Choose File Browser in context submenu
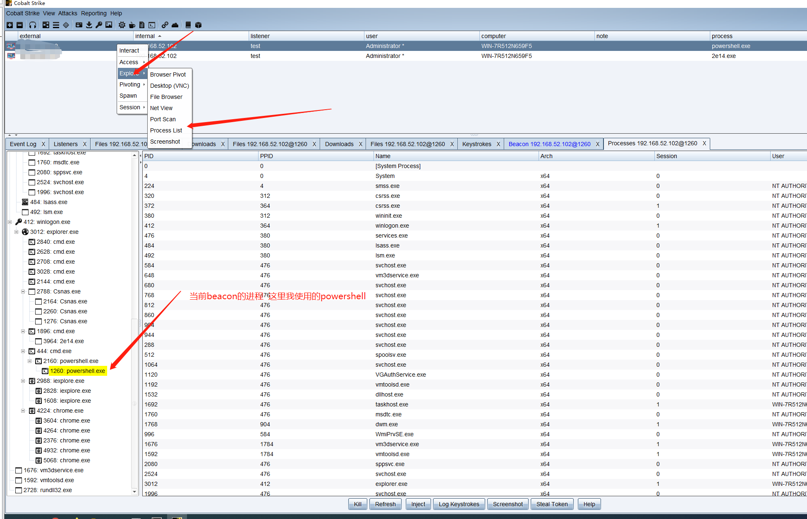Image resolution: width=807 pixels, height=519 pixels. [x=166, y=97]
